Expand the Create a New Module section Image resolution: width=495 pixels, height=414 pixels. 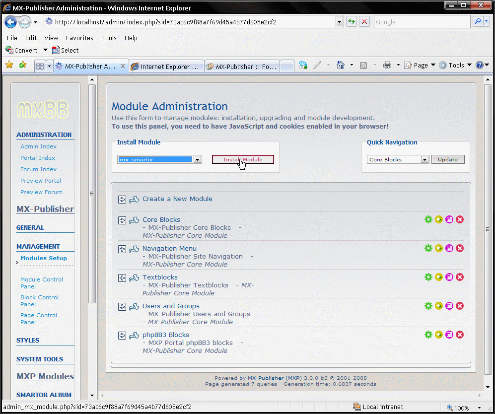point(122,200)
